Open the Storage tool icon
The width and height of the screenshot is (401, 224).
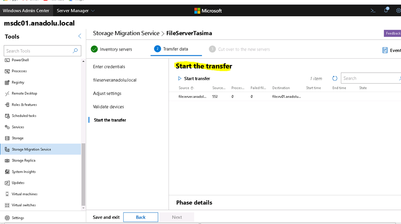(x=7, y=138)
